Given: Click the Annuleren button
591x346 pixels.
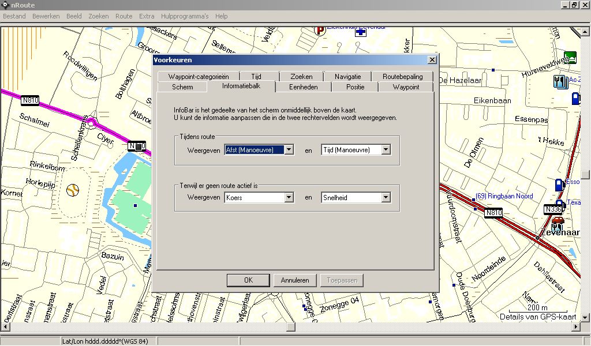Looking at the screenshot, I should 295,280.
